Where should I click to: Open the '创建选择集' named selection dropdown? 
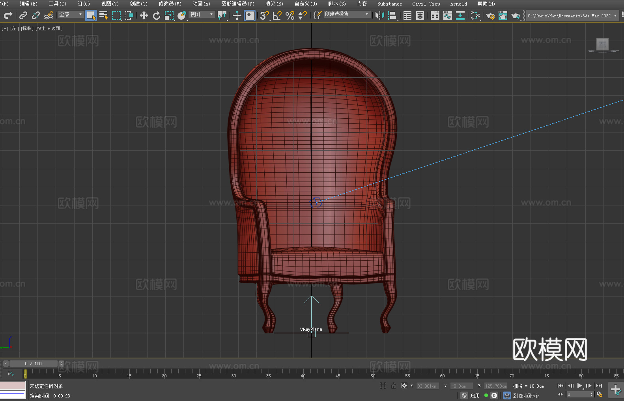click(x=347, y=14)
